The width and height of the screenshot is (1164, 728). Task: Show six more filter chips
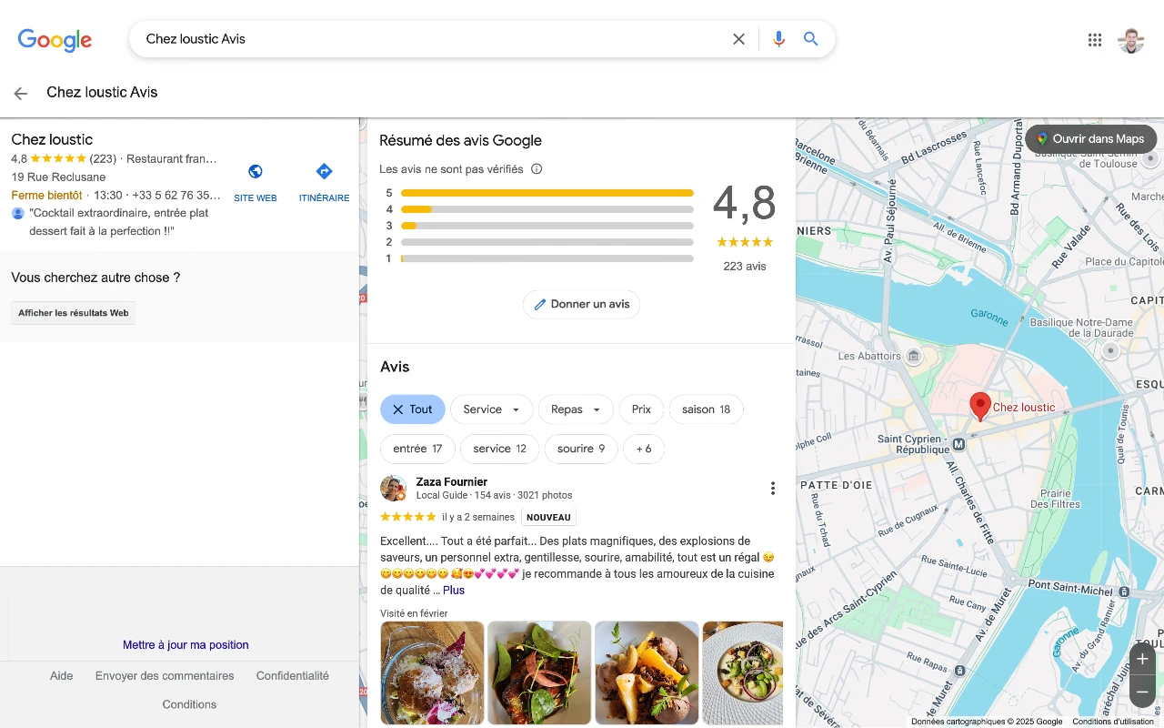pos(644,449)
